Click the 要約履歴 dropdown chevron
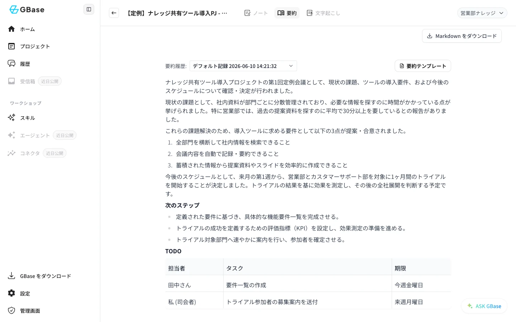Image resolution: width=516 pixels, height=322 pixels. (291, 66)
